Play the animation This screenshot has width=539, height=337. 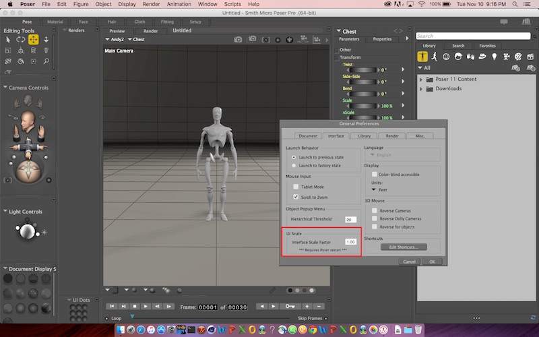[x=146, y=306]
